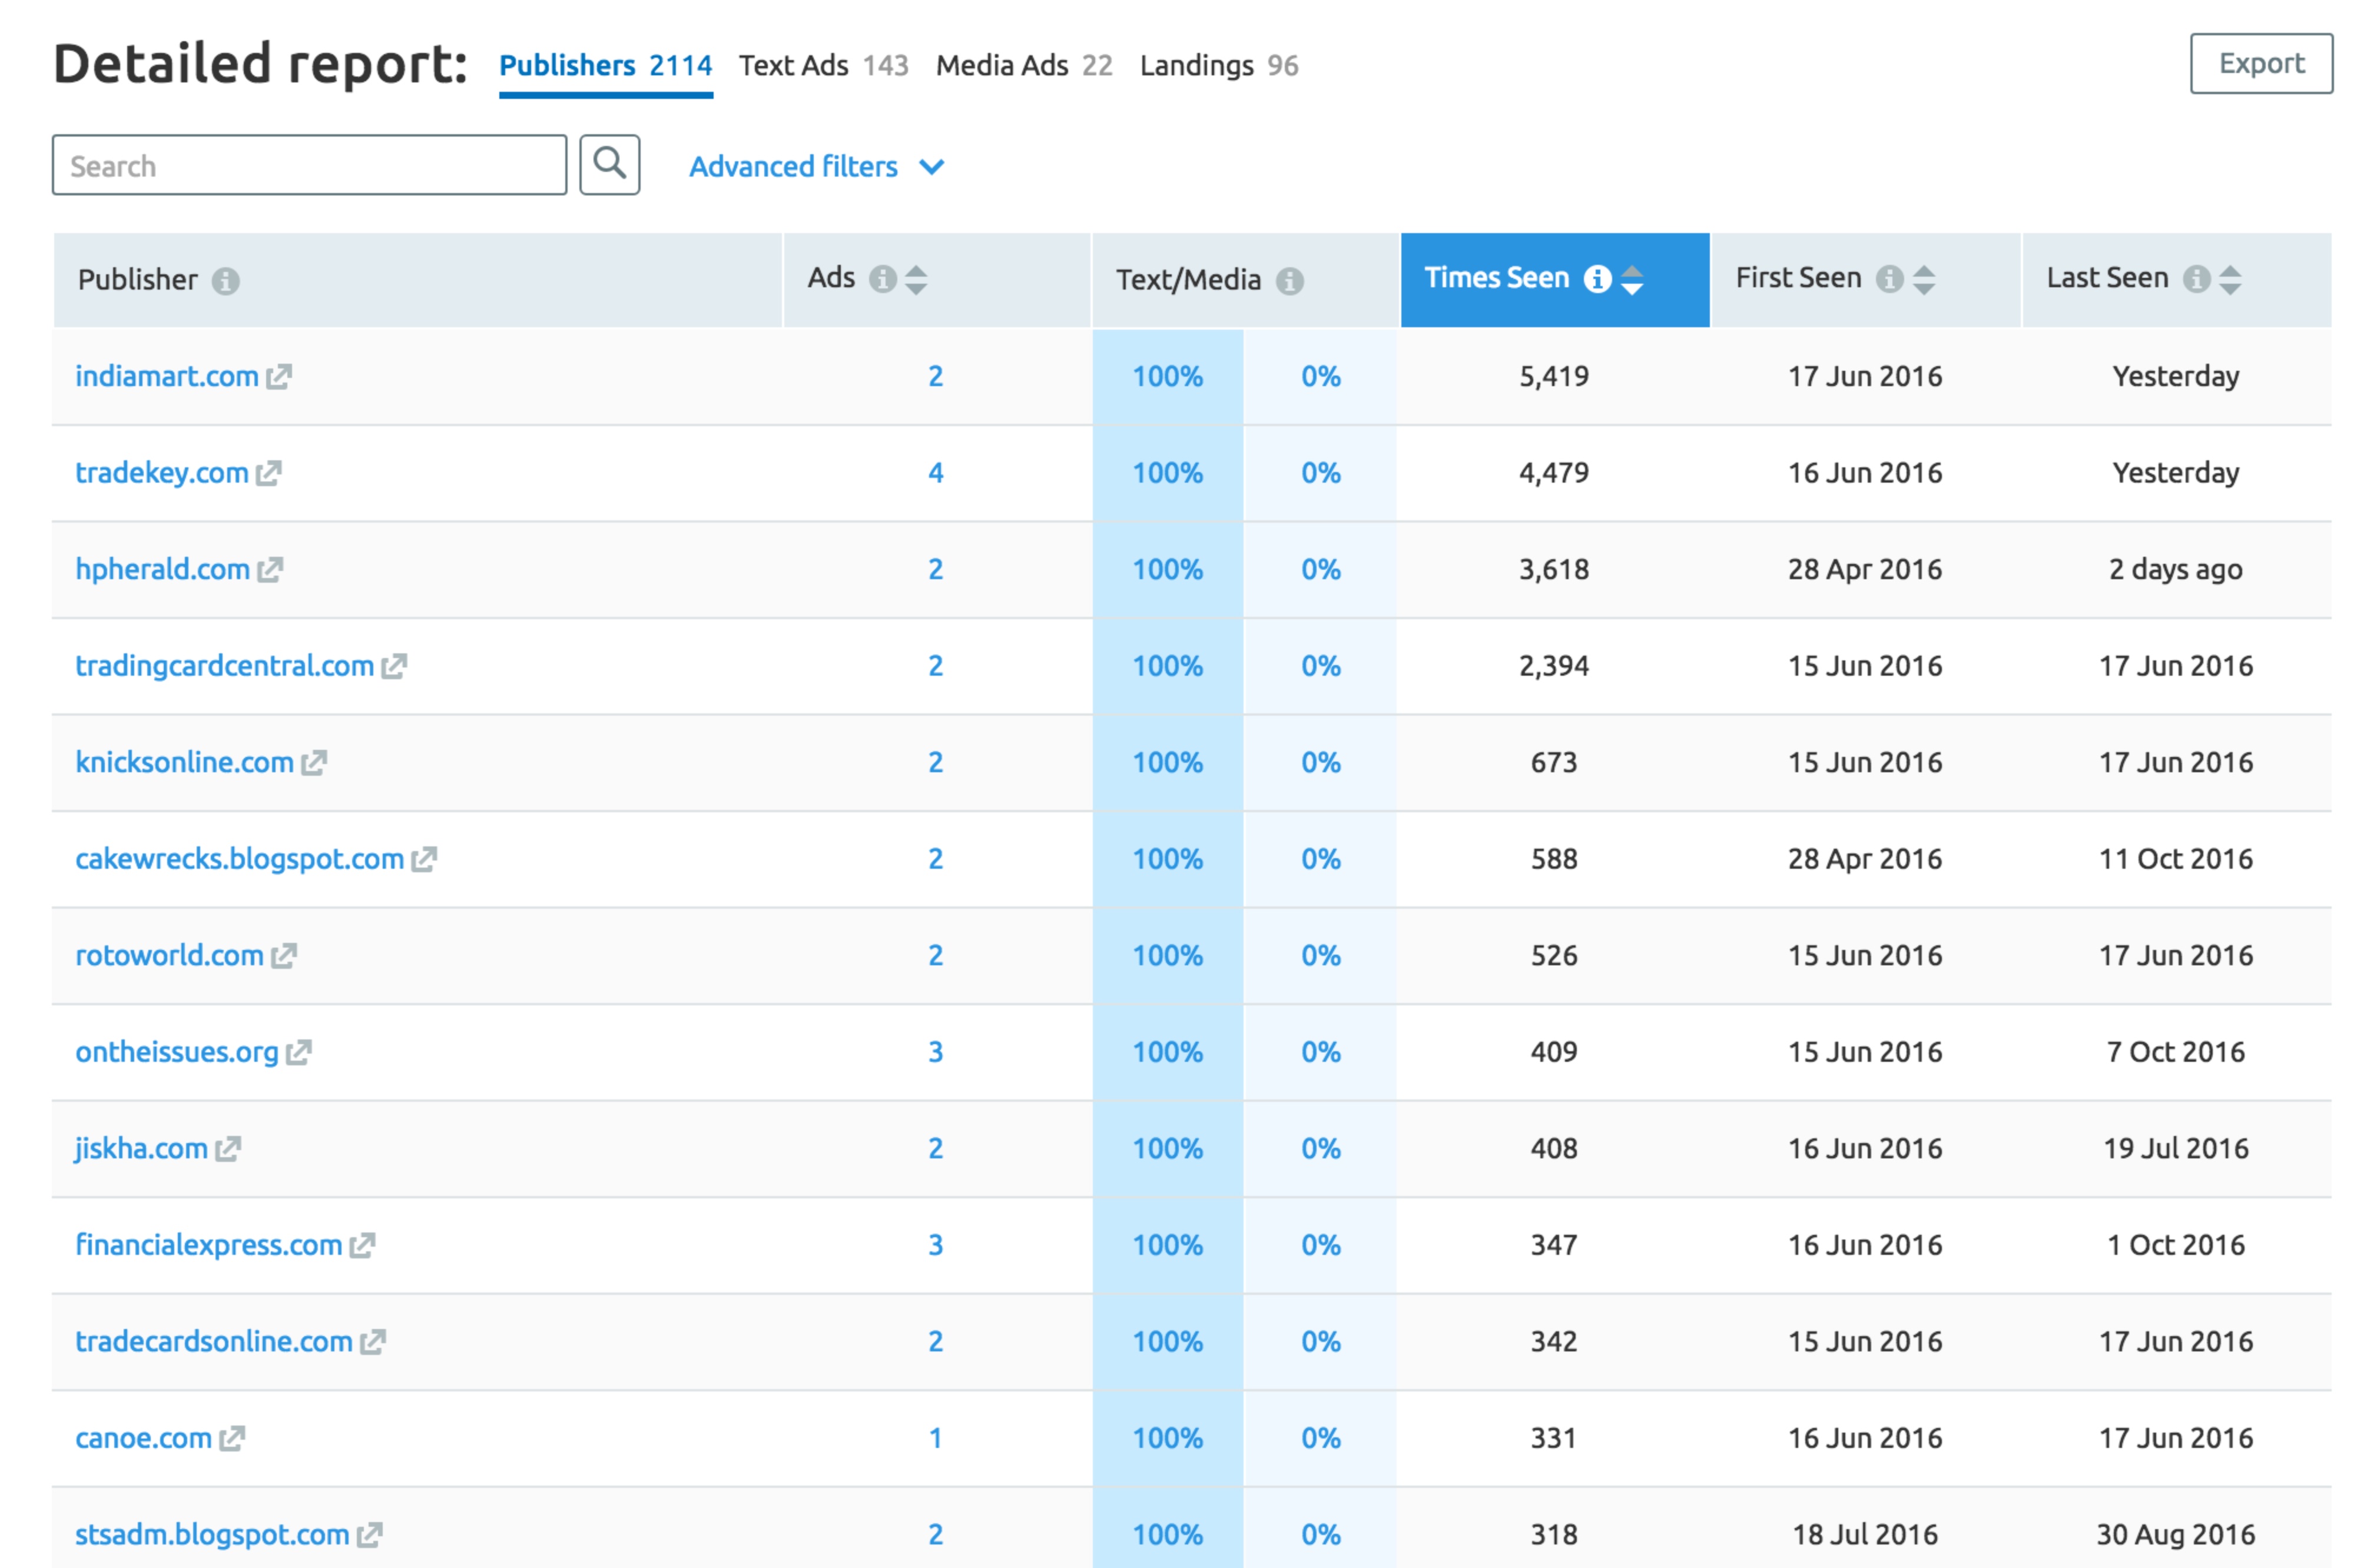Open external link icon for ontheissues.org
Image resolution: width=2367 pixels, height=1568 pixels.
[299, 1051]
